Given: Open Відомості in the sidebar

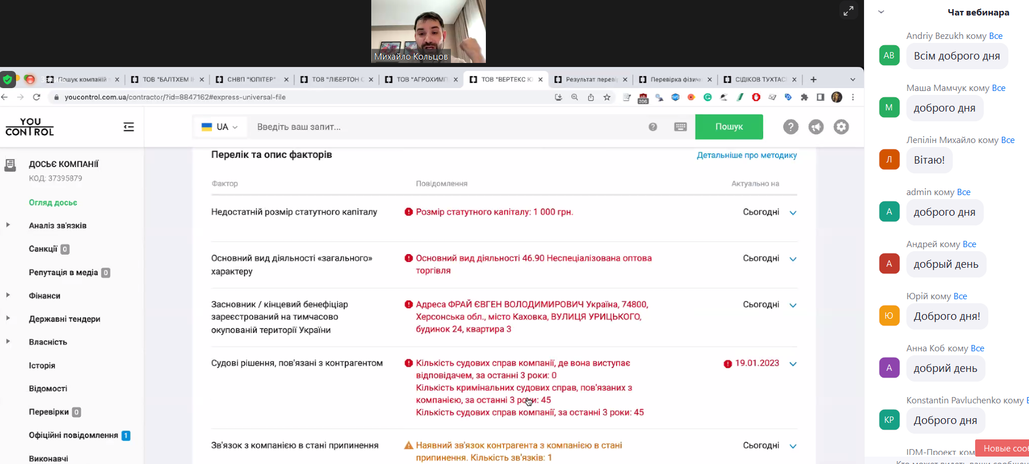Looking at the screenshot, I should click(x=48, y=388).
